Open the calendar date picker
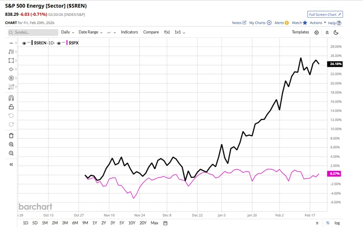Viewport: 363px width, 238px height. [x=165, y=223]
